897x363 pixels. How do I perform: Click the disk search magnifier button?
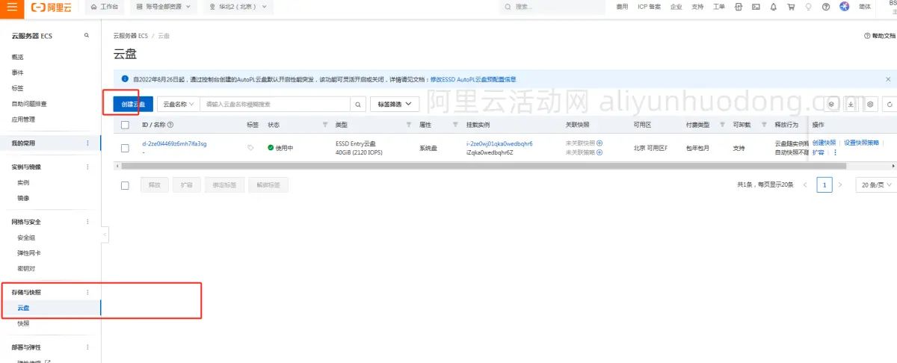click(358, 105)
